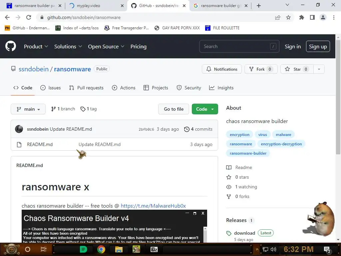Click the 2bfb0c6 commit hash

(147, 129)
